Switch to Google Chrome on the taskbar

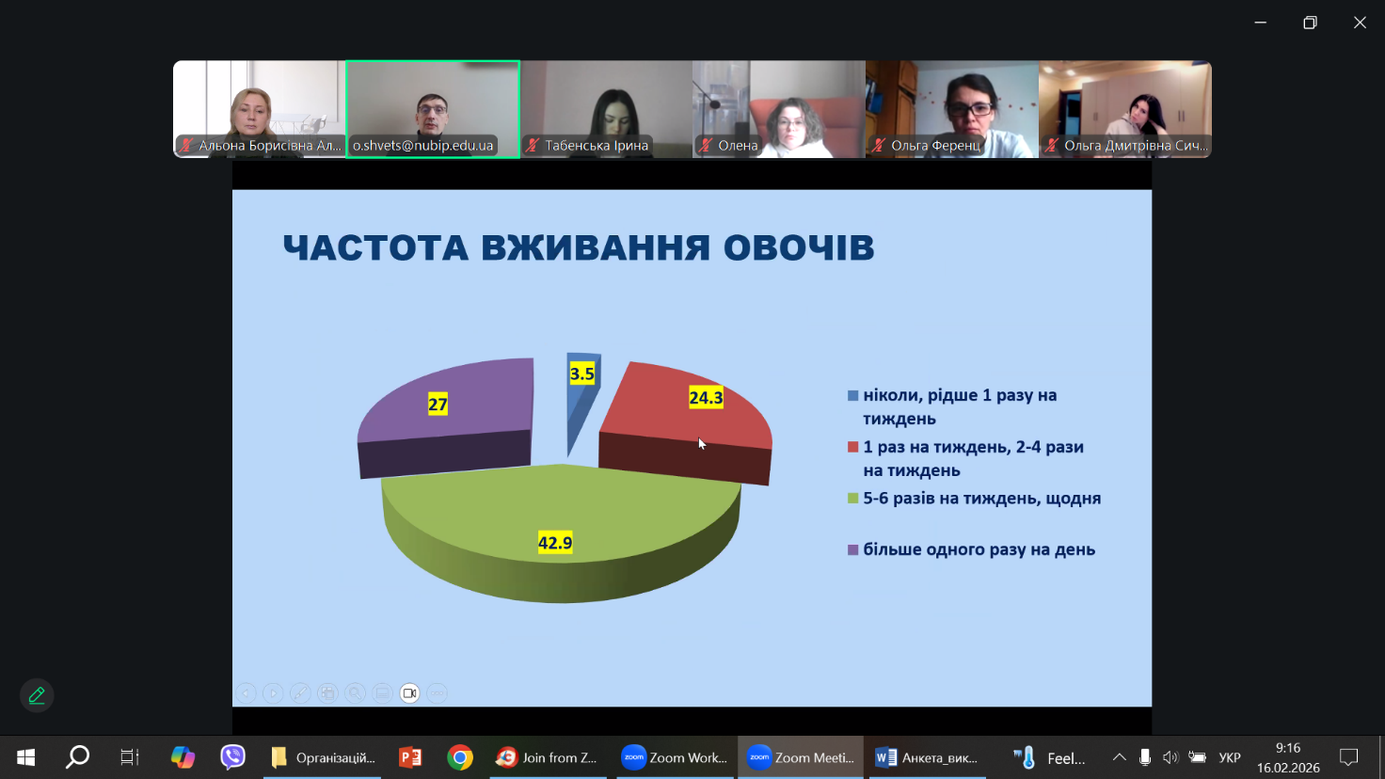(x=460, y=757)
